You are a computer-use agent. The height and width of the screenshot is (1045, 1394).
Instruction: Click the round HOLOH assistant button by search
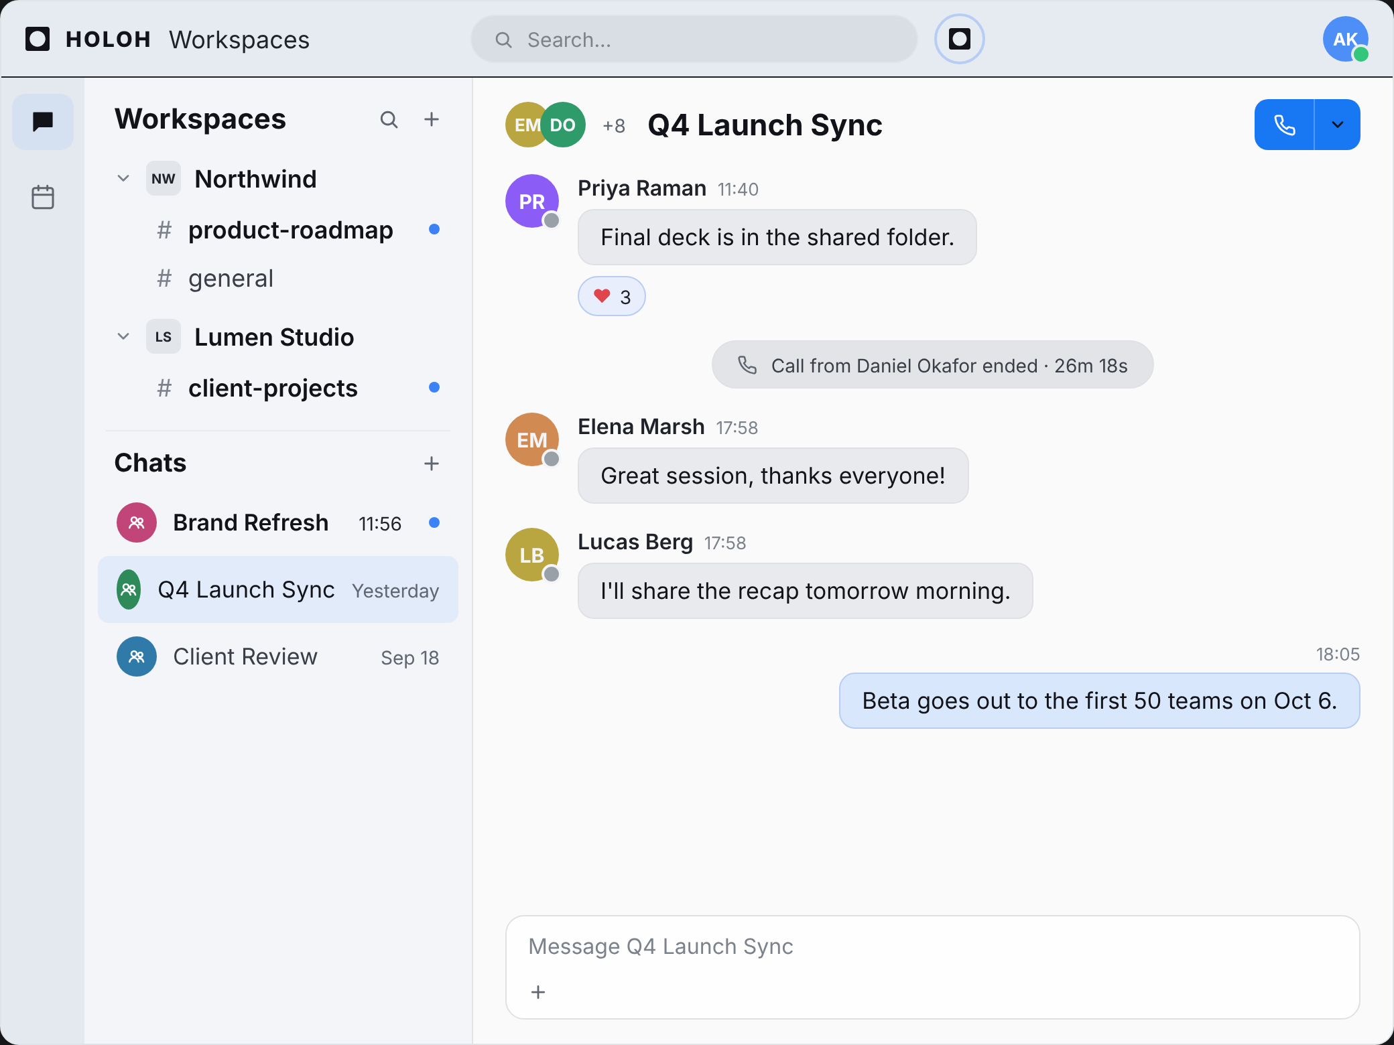pyautogui.click(x=959, y=39)
